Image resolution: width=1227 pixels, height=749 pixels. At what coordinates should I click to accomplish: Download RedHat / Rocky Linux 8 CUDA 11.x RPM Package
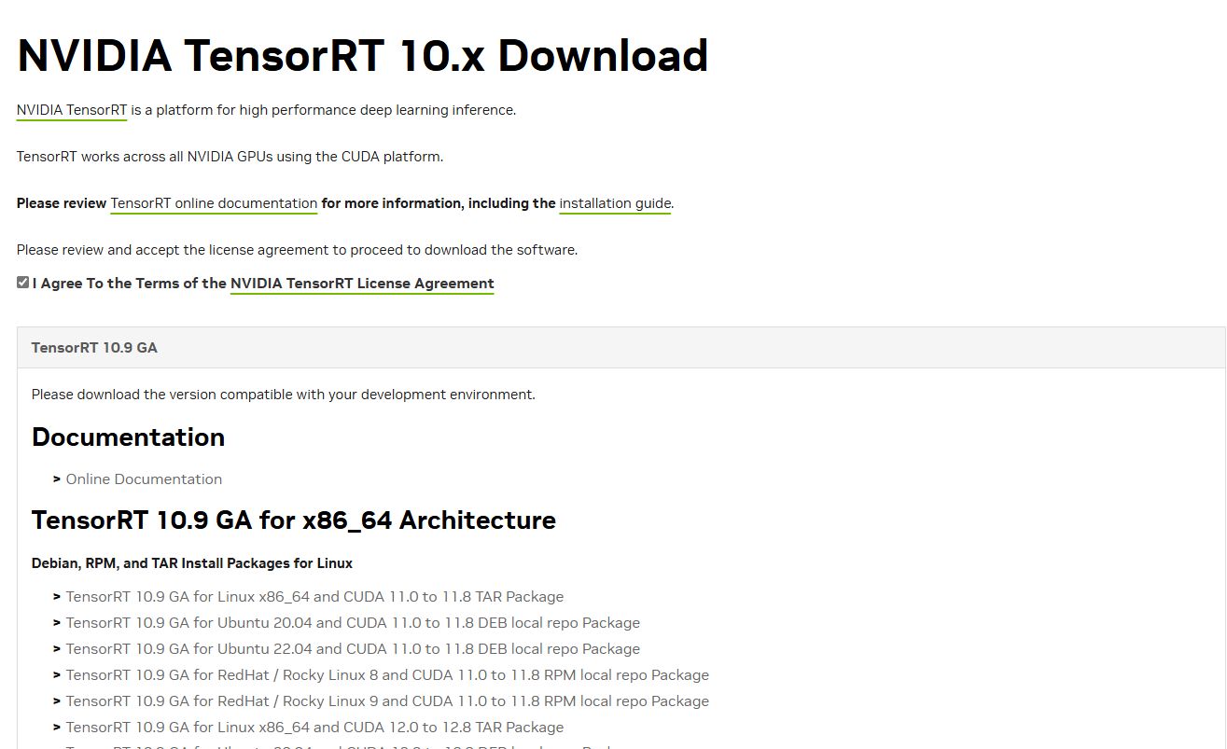click(387, 675)
